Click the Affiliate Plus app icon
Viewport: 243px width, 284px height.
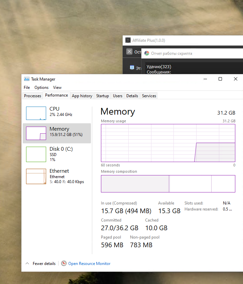[128, 40]
